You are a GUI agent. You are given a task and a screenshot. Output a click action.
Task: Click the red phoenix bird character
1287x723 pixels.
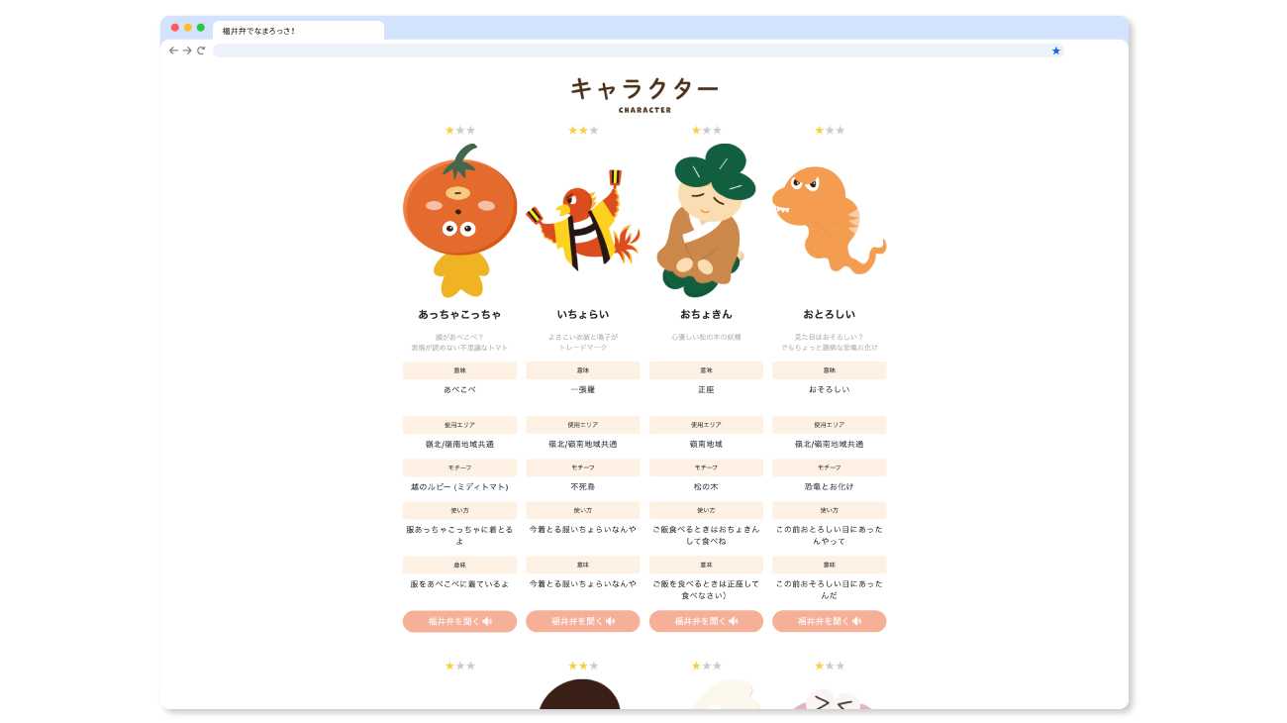583,223
